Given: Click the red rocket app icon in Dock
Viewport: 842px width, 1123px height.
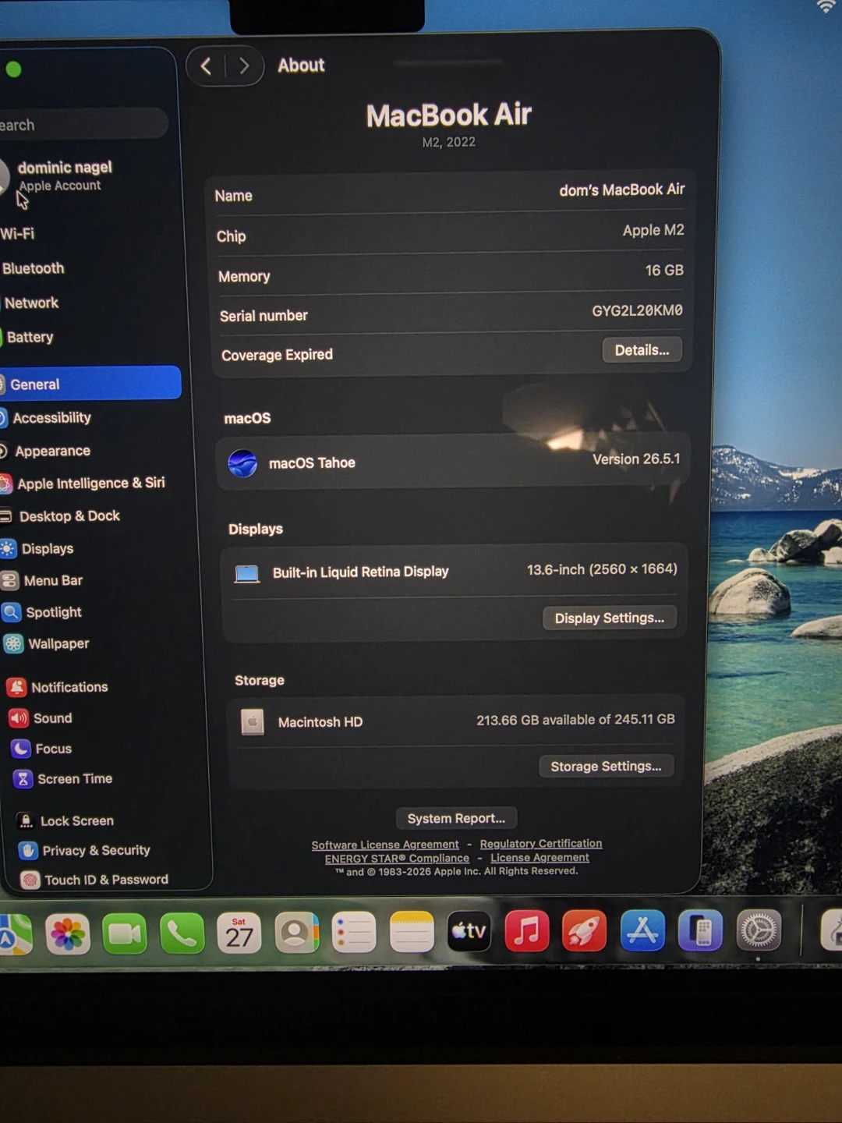Looking at the screenshot, I should pyautogui.click(x=585, y=930).
